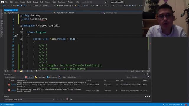Click the notifications icon in status bar
Screen dimensions: 189x106
pos(185,105)
